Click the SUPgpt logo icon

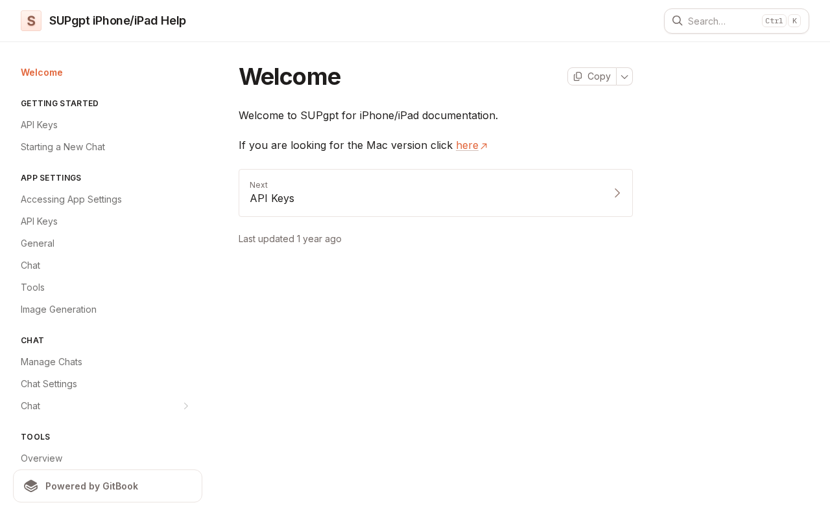[x=31, y=21]
